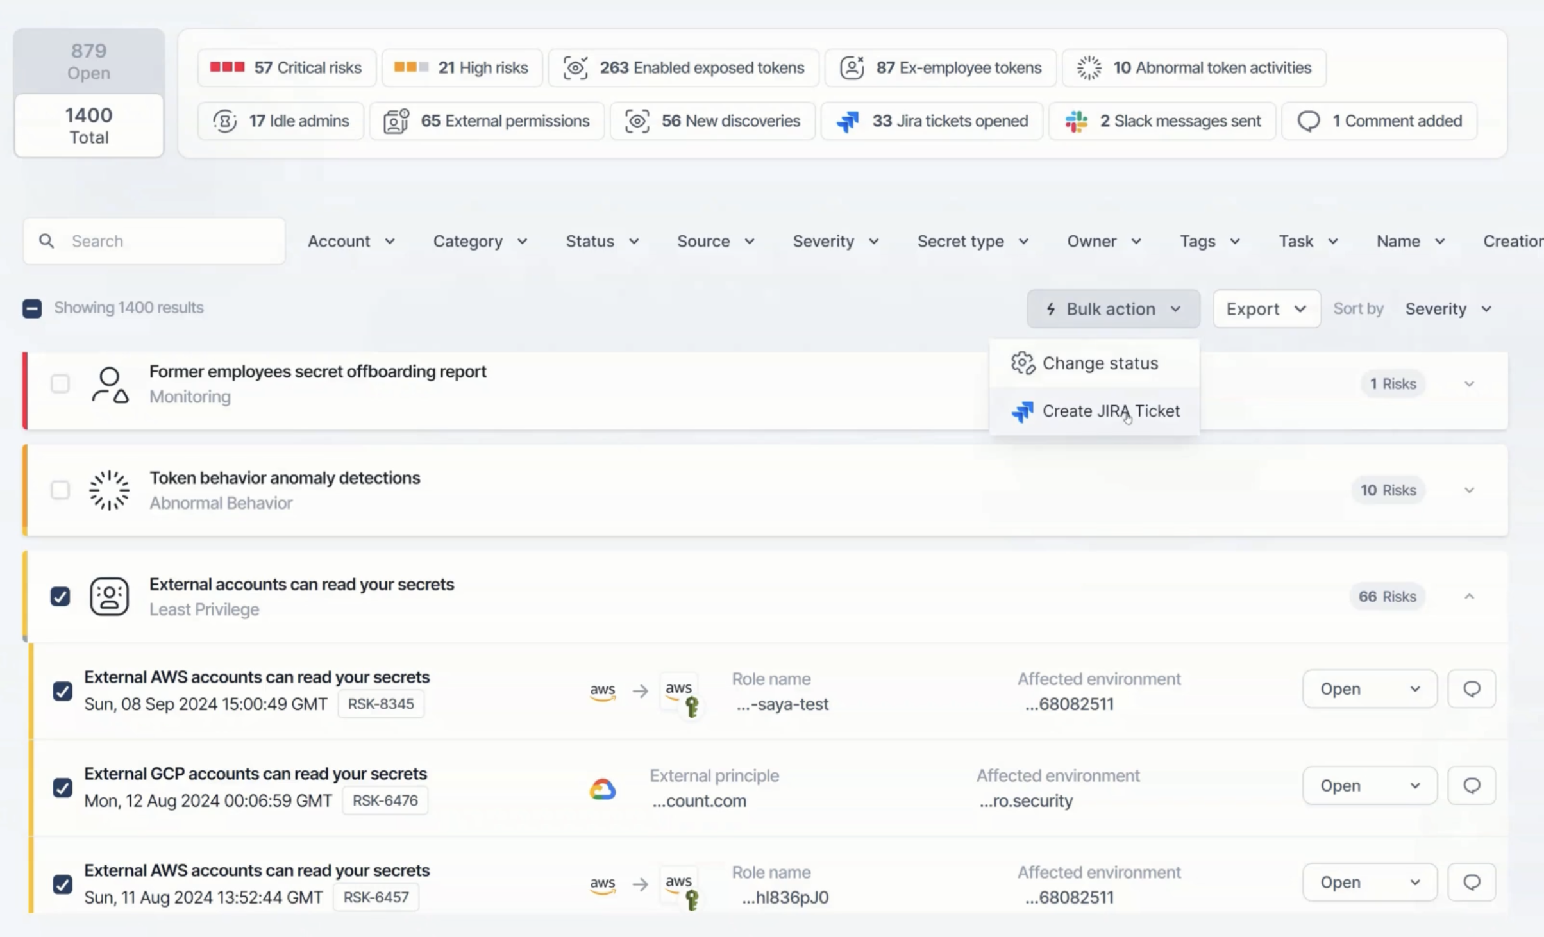
Task: Click the RSK-8345 risk ID tag
Action: [381, 704]
